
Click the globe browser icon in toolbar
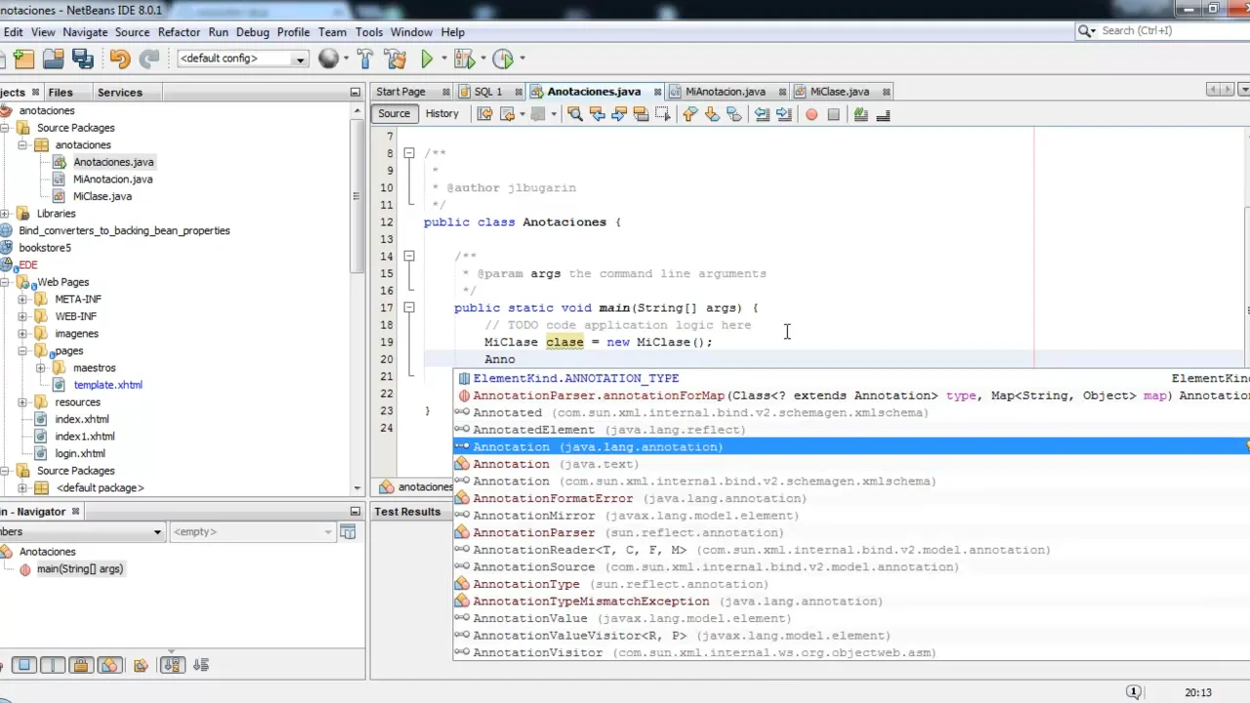tap(328, 59)
